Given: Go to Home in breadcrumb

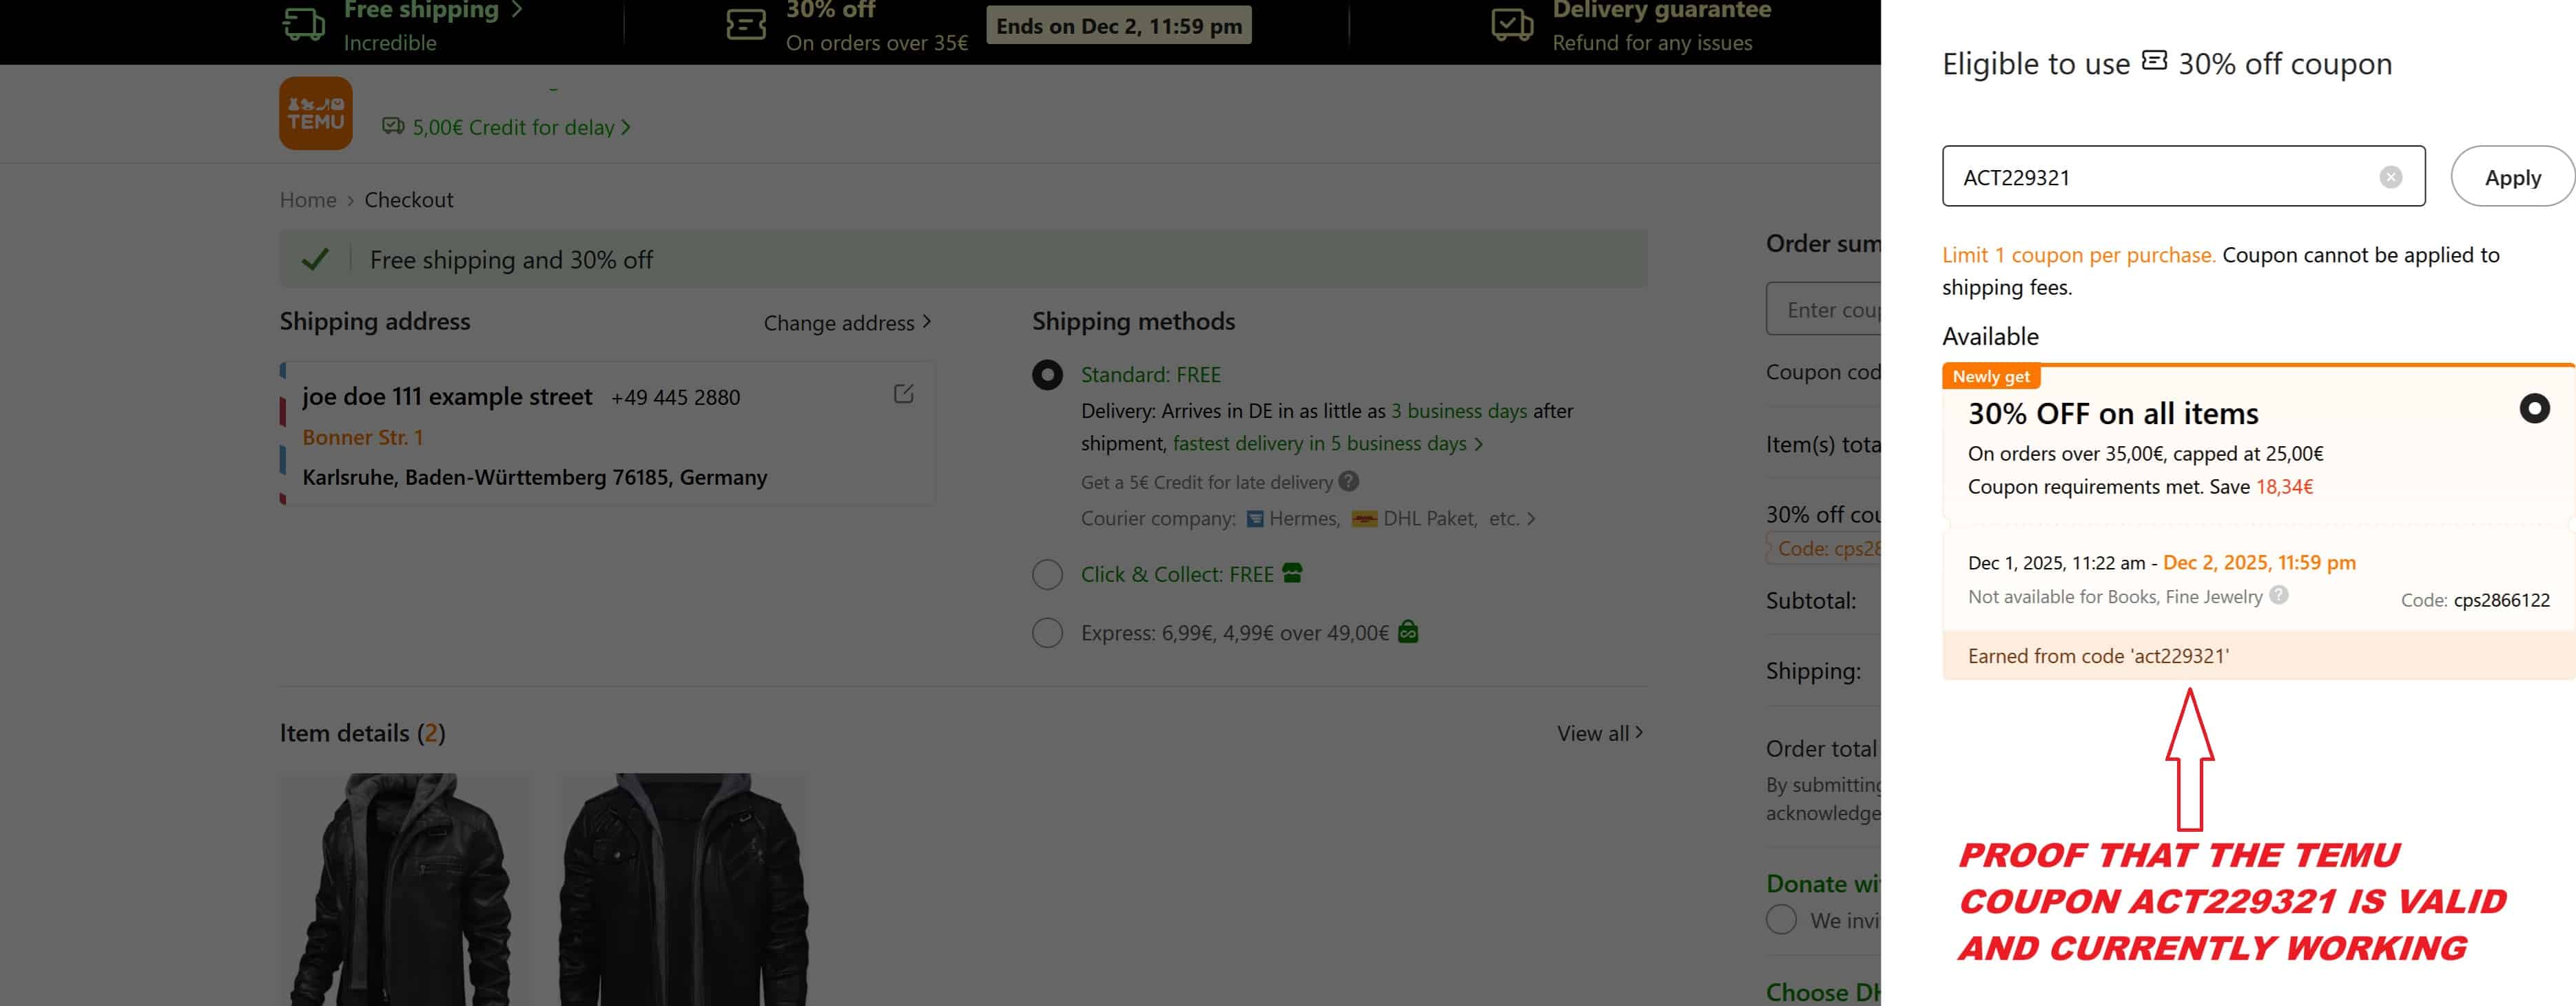Looking at the screenshot, I should 307,200.
